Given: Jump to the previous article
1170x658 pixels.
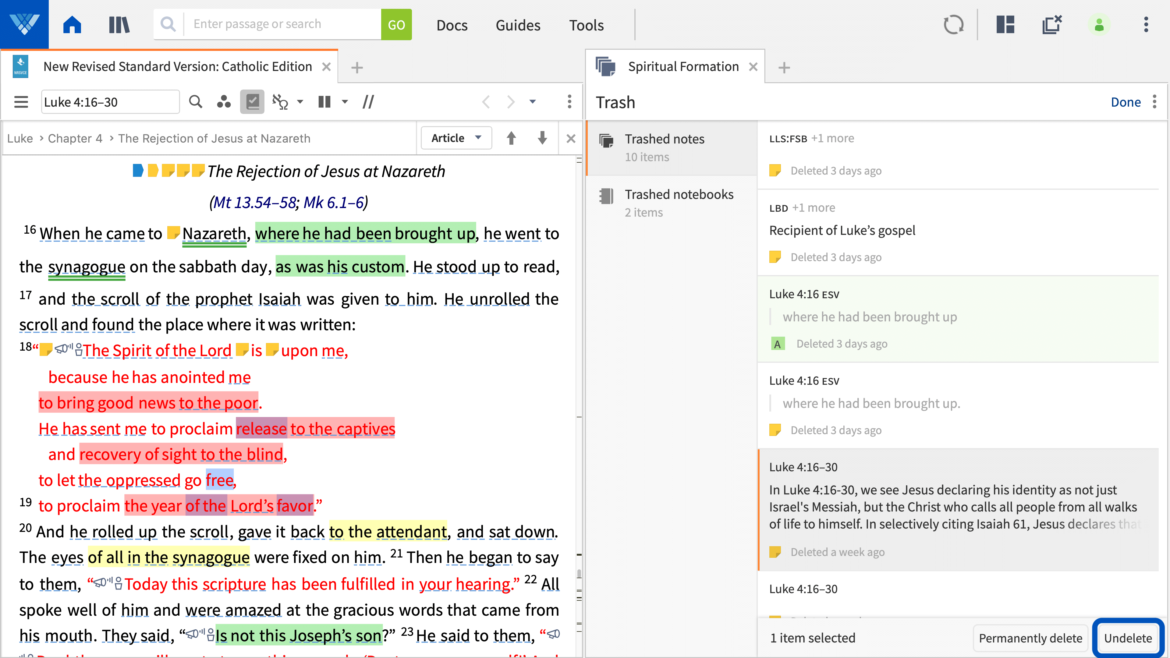Looking at the screenshot, I should point(512,138).
